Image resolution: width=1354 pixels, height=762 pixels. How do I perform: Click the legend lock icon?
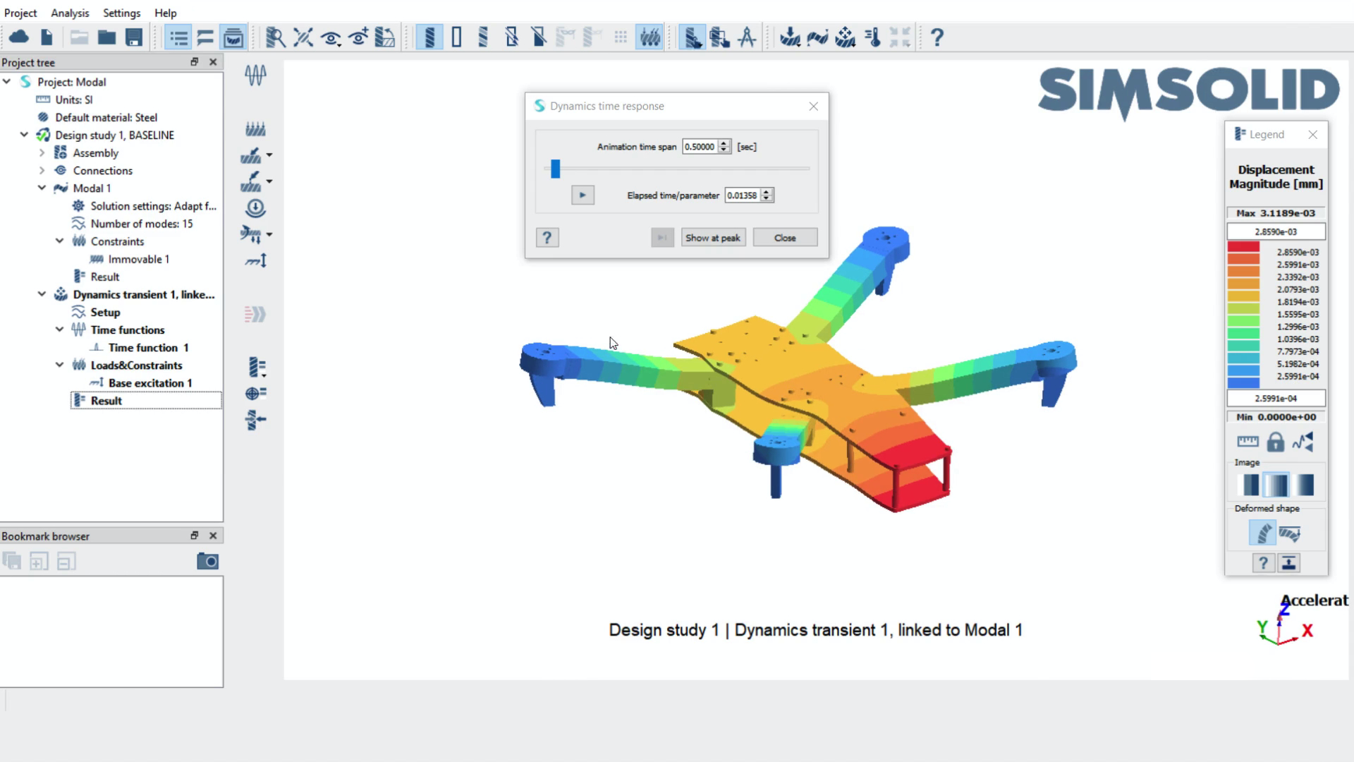point(1275,442)
